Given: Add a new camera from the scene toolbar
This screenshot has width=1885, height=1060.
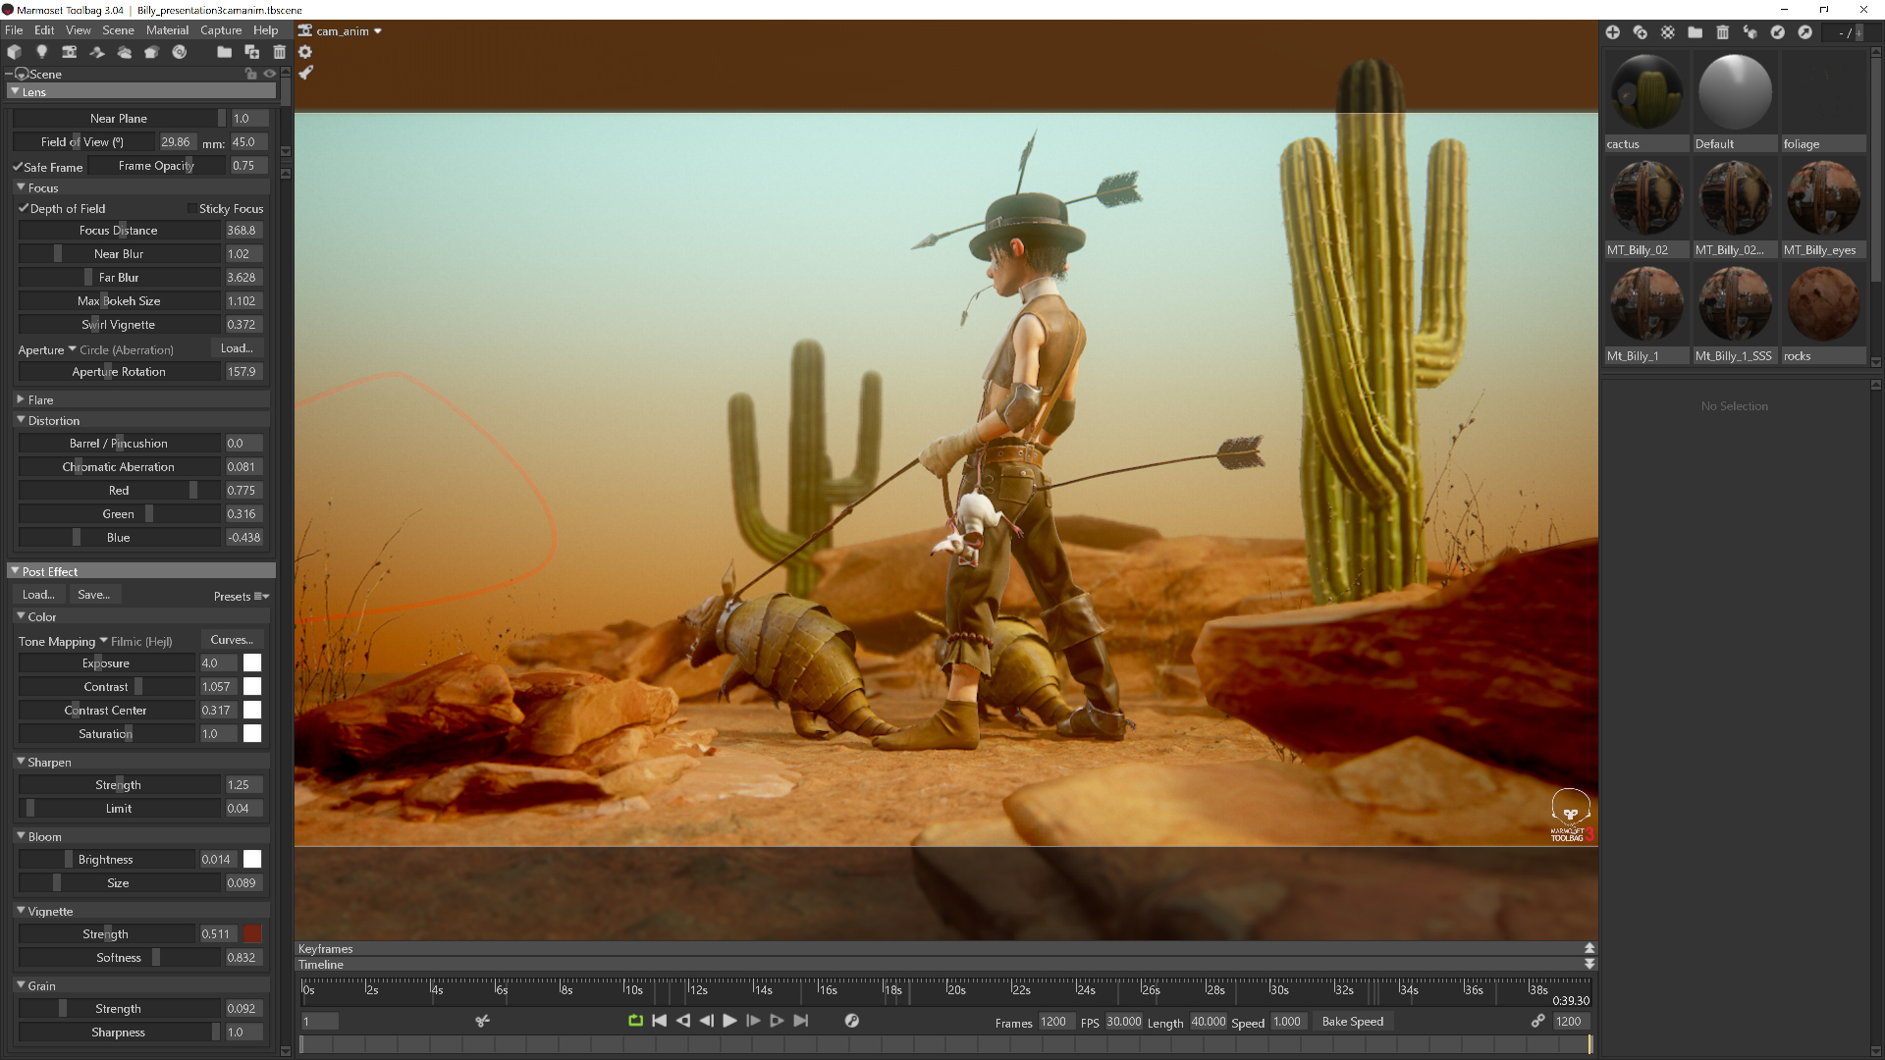Looking at the screenshot, I should tap(70, 52).
